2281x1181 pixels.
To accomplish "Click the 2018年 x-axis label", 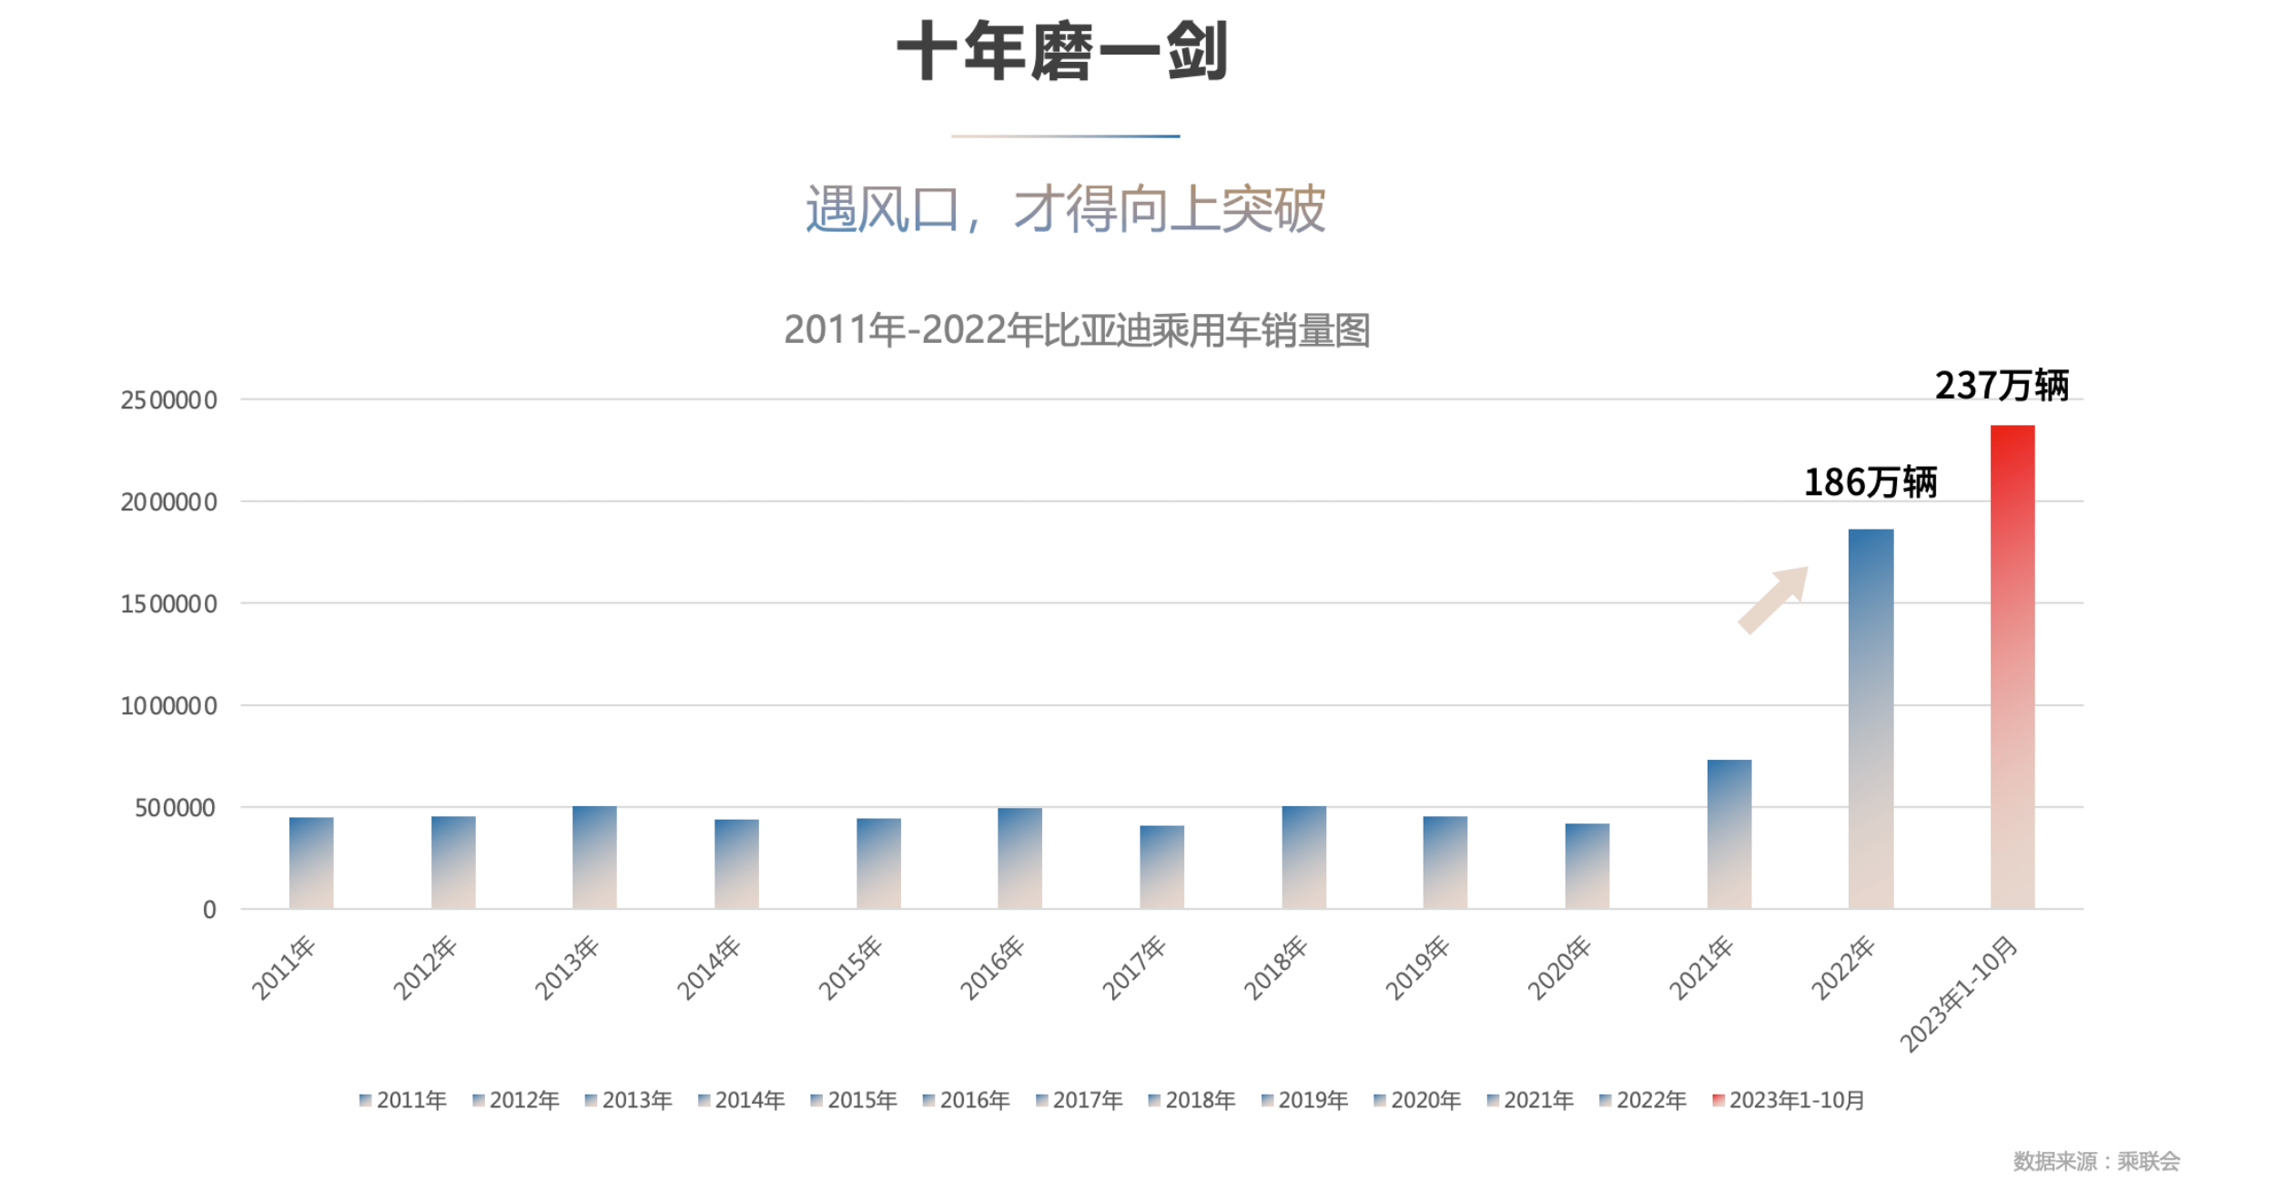I will pyautogui.click(x=1275, y=968).
